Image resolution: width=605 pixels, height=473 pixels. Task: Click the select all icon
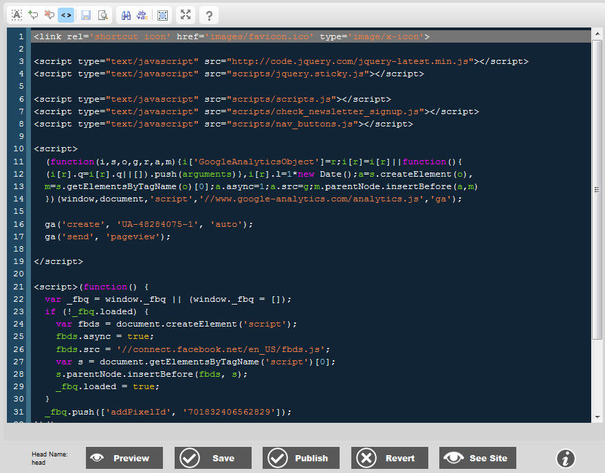(x=163, y=15)
